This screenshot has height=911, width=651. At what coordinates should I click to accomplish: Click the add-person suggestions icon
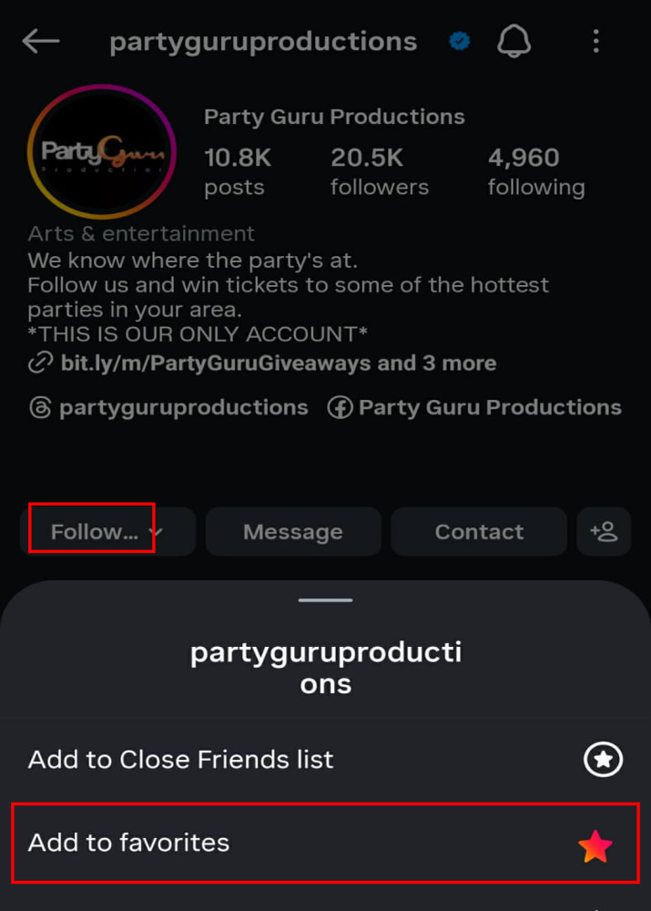pyautogui.click(x=604, y=532)
